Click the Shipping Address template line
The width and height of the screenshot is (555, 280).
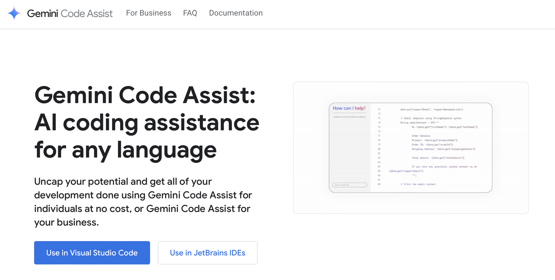click(x=443, y=149)
